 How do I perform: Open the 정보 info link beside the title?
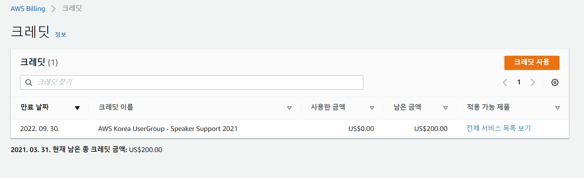(60, 35)
